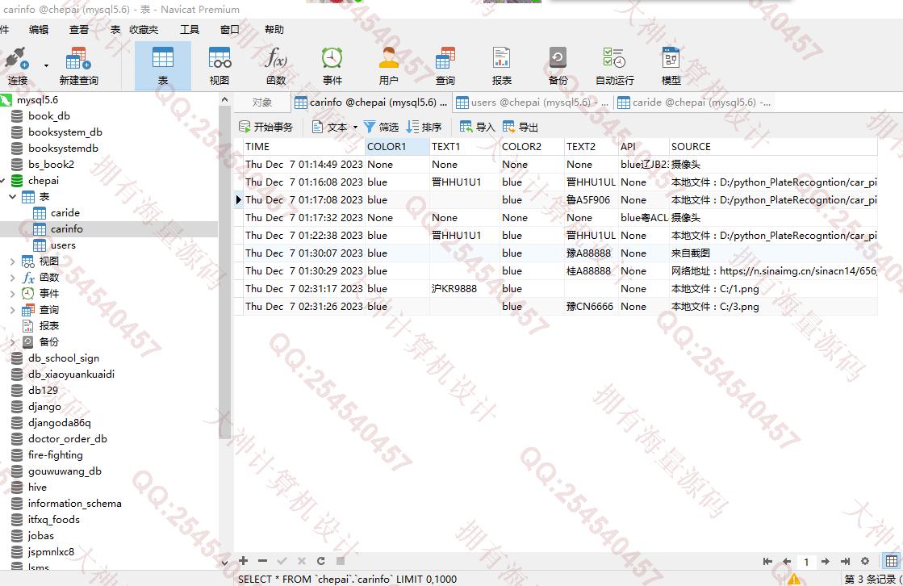Select the caride table in sidebar

click(x=65, y=212)
